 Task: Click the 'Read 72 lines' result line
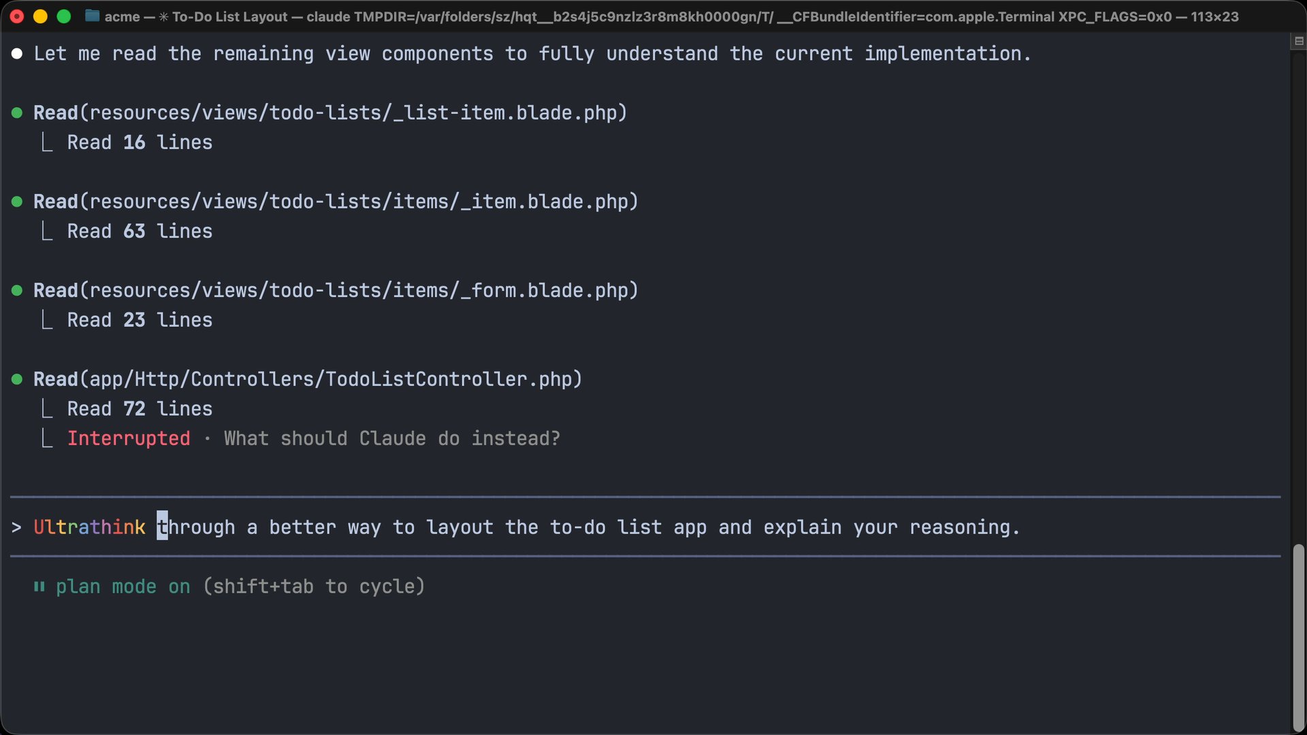(x=140, y=409)
